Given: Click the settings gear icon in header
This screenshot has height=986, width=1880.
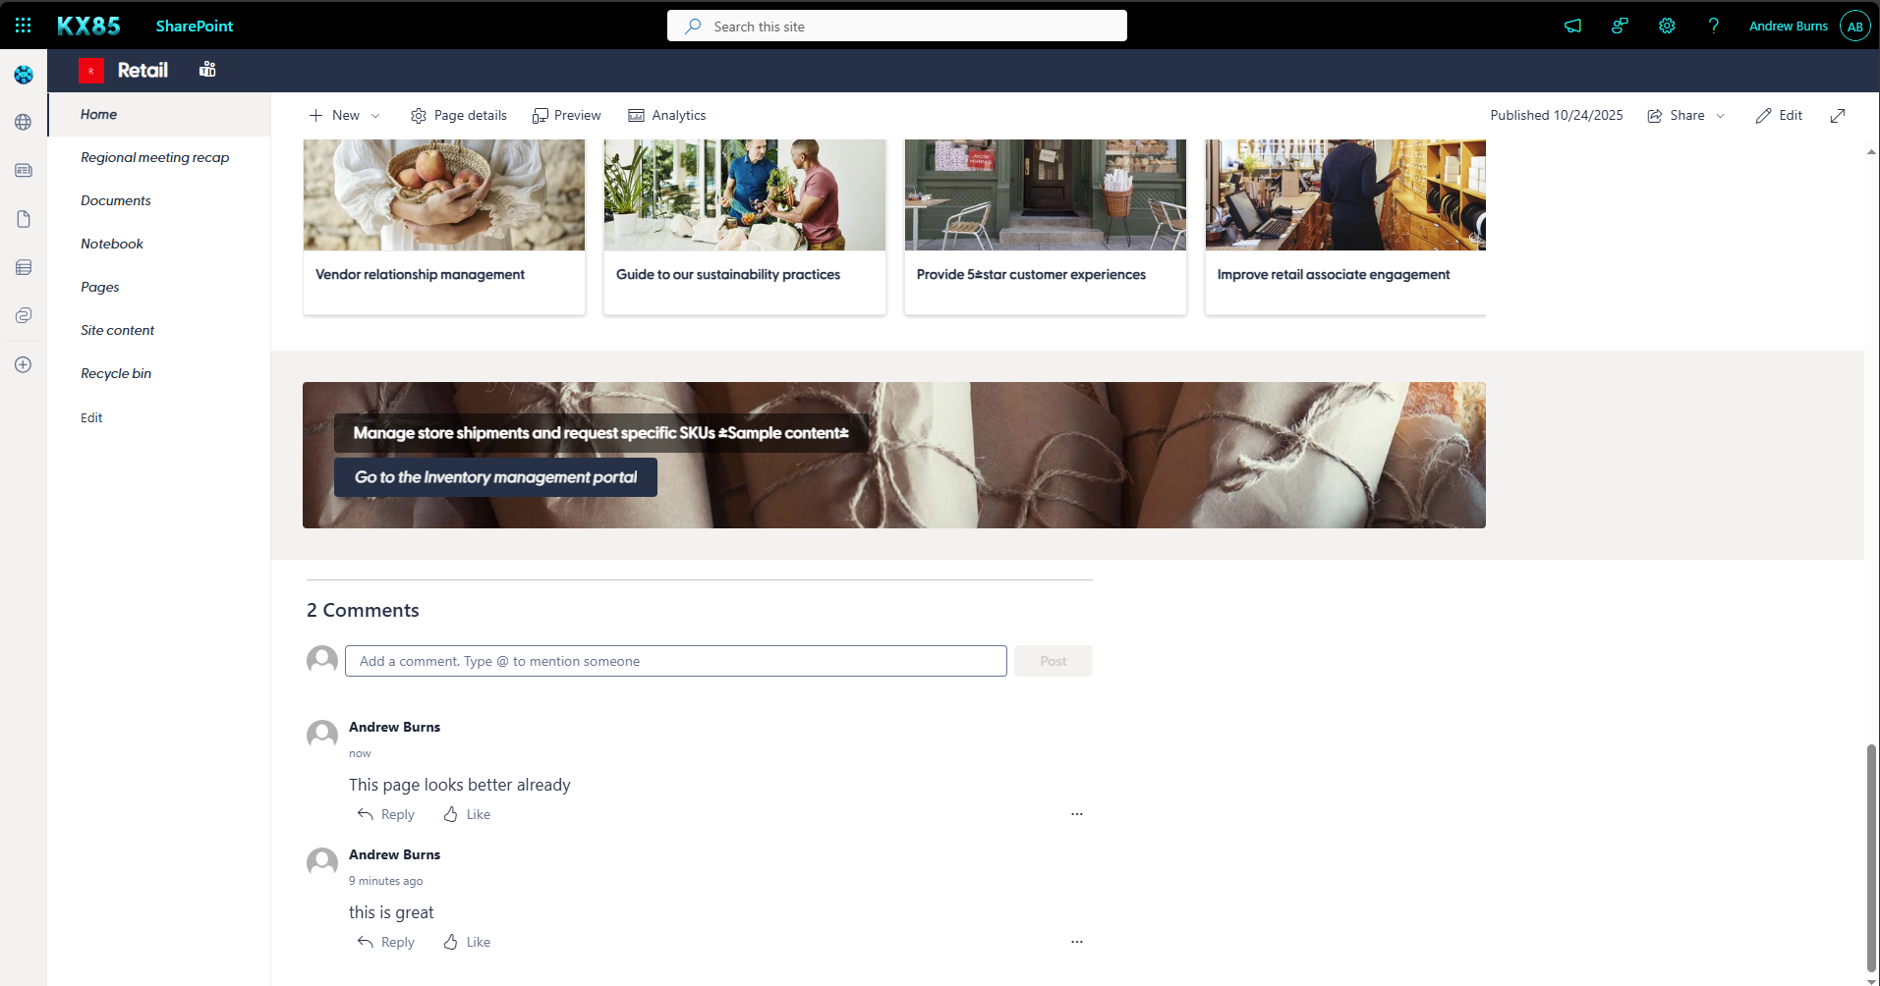Looking at the screenshot, I should pyautogui.click(x=1667, y=27).
